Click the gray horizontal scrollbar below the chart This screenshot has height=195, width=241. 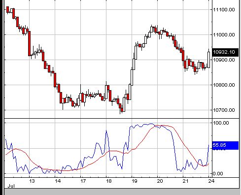click(122, 192)
